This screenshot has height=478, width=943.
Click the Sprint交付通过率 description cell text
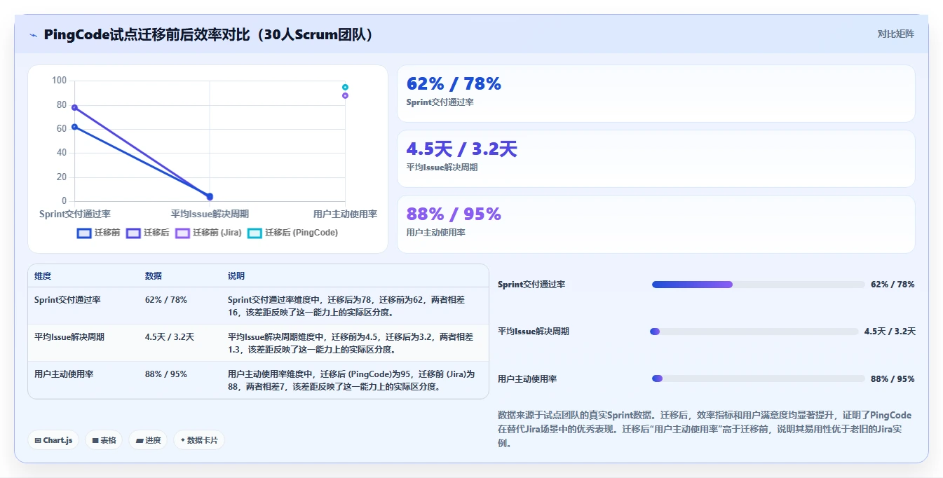click(x=346, y=306)
